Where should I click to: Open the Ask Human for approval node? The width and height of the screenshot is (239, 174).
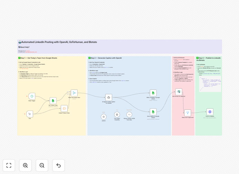click(179, 92)
